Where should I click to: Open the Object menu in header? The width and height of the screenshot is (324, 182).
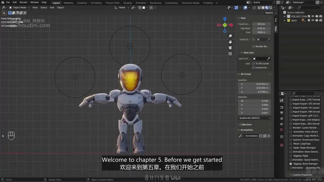60,8
